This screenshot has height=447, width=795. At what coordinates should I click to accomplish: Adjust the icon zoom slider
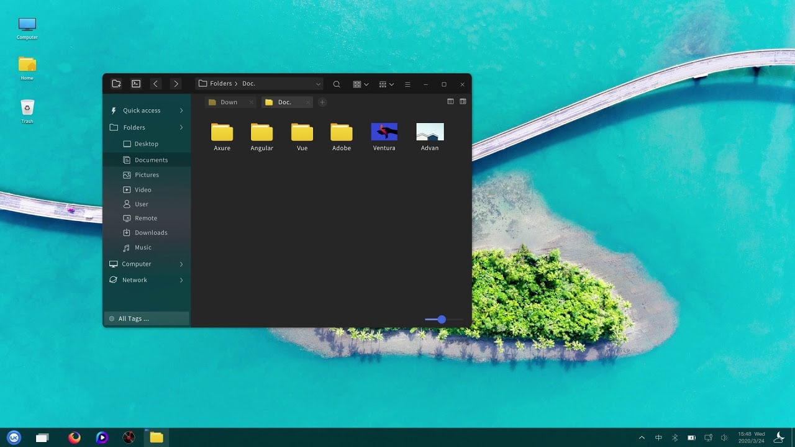click(442, 319)
